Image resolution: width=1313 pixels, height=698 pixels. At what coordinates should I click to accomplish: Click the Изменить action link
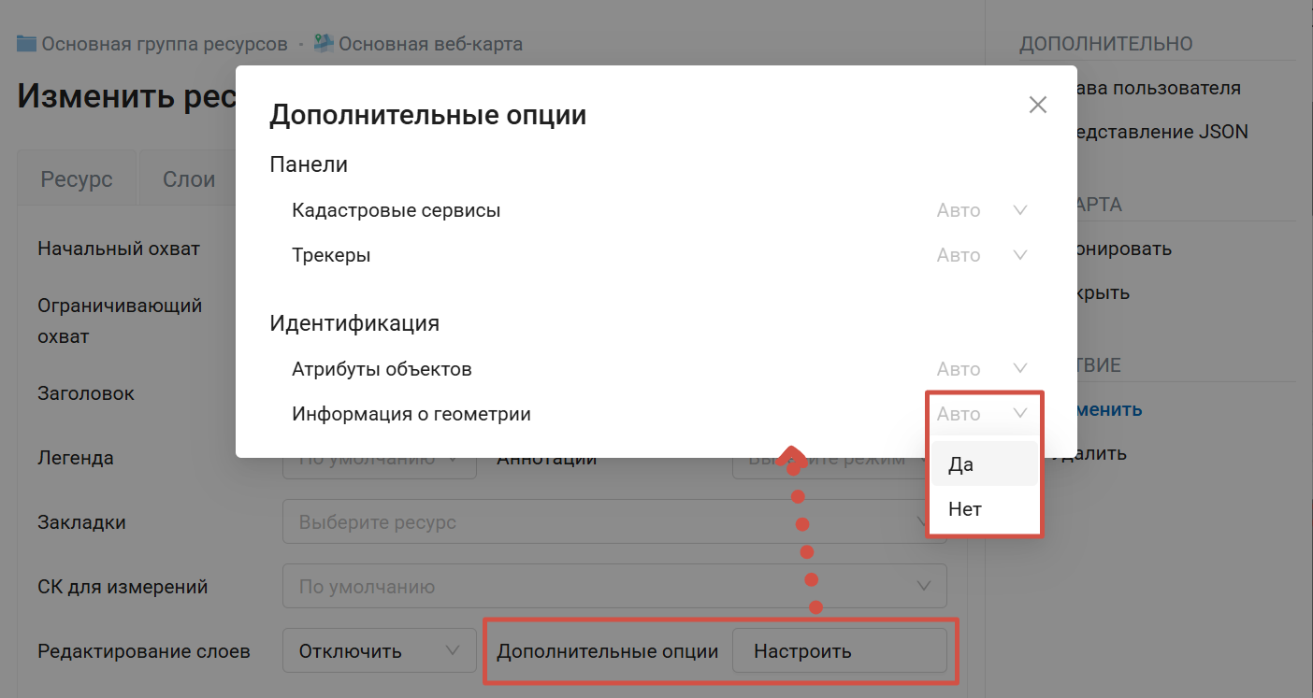coord(1110,409)
